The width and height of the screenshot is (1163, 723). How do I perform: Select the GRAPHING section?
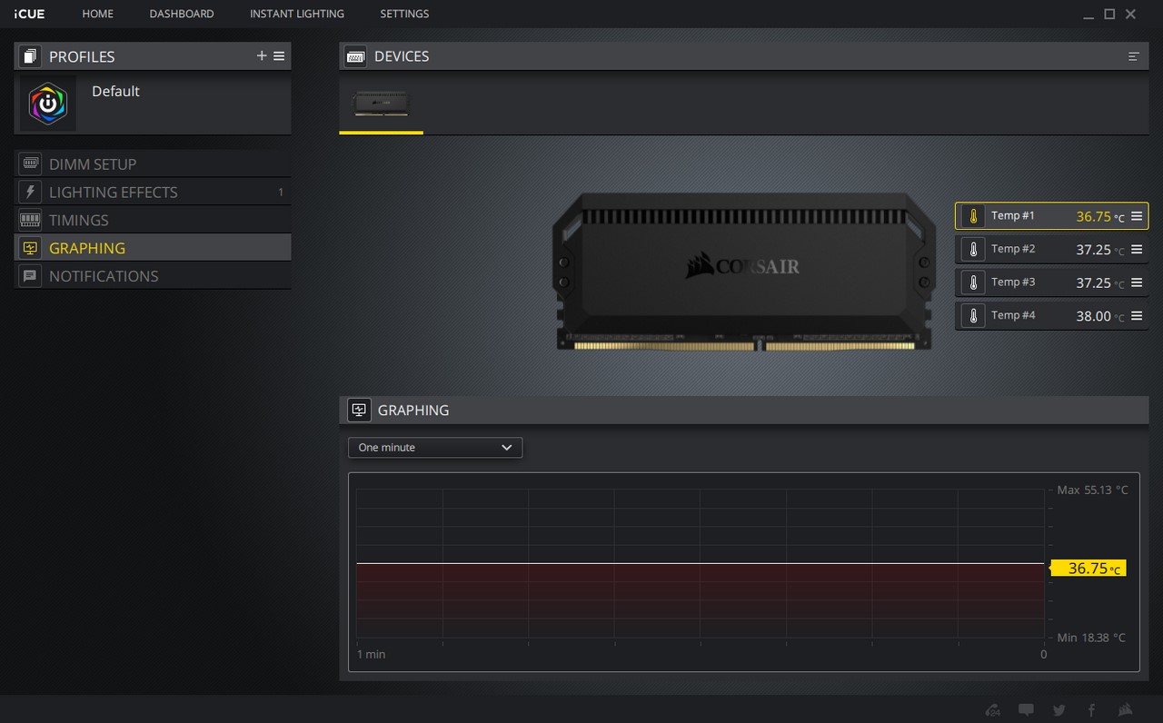pyautogui.click(x=153, y=248)
